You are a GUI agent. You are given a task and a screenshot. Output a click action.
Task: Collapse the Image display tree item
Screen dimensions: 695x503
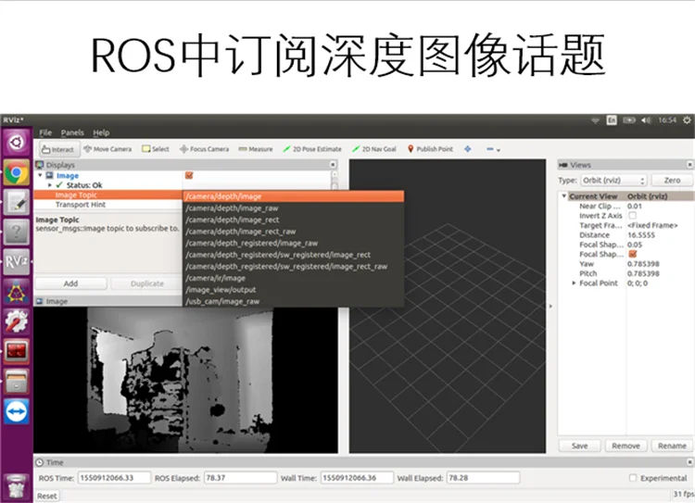pyautogui.click(x=41, y=175)
